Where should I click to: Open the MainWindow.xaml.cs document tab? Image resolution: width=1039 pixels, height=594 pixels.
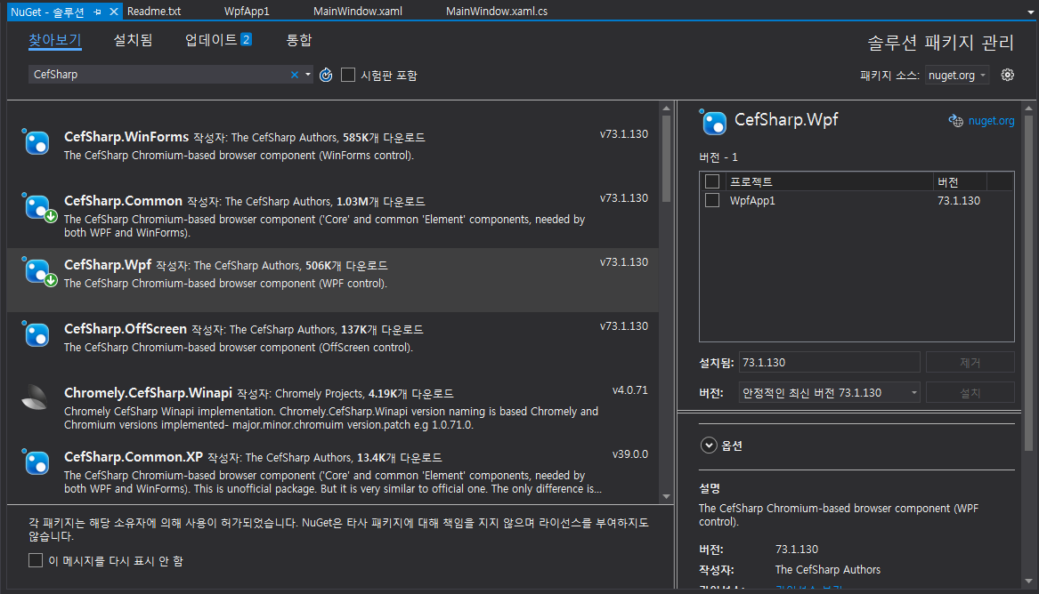(496, 12)
